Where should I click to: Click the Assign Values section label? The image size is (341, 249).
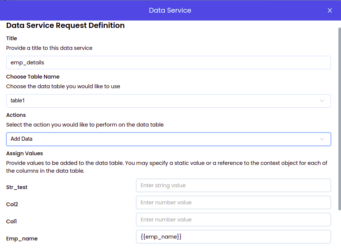(24, 153)
